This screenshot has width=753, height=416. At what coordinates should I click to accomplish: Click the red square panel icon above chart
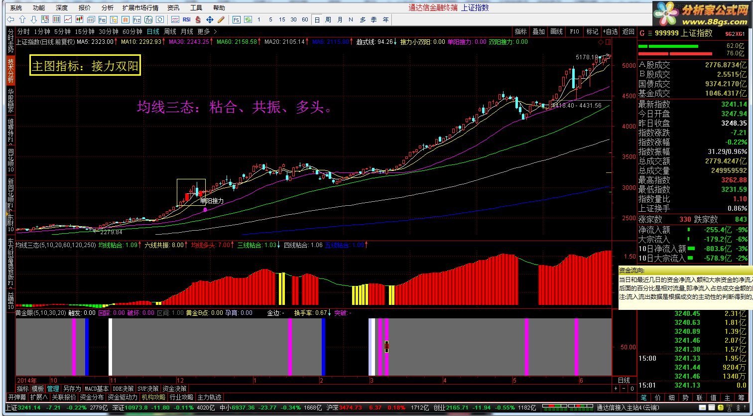point(608,42)
